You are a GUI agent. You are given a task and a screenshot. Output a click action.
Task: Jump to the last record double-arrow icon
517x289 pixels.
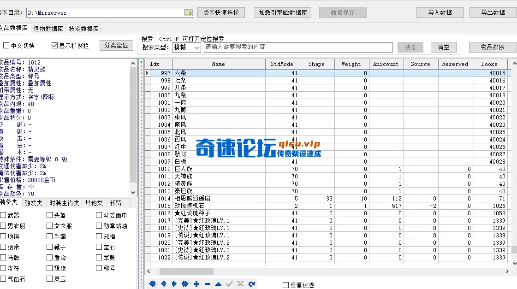click(x=185, y=284)
